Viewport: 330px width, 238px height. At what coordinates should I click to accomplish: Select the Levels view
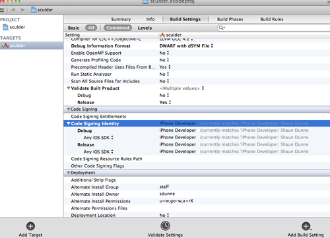[145, 28]
